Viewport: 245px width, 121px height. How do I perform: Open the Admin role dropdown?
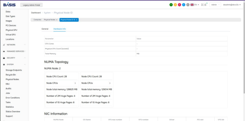pos(215,5)
